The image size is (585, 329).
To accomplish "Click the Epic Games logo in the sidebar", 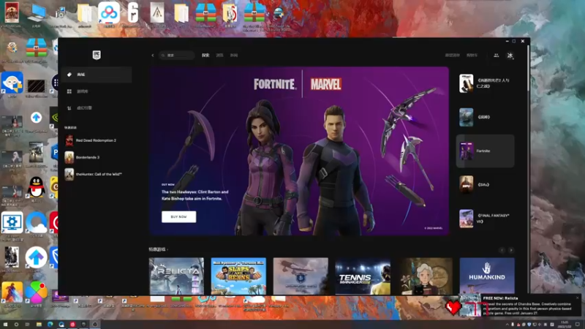I will [97, 56].
